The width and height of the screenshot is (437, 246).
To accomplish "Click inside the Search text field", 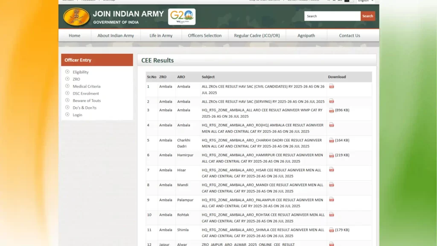I will 332,16.
